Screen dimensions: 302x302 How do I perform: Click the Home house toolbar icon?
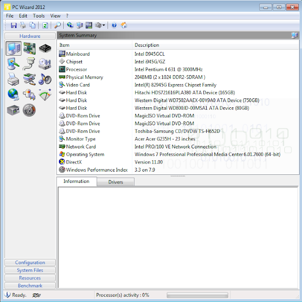(x=124, y=25)
